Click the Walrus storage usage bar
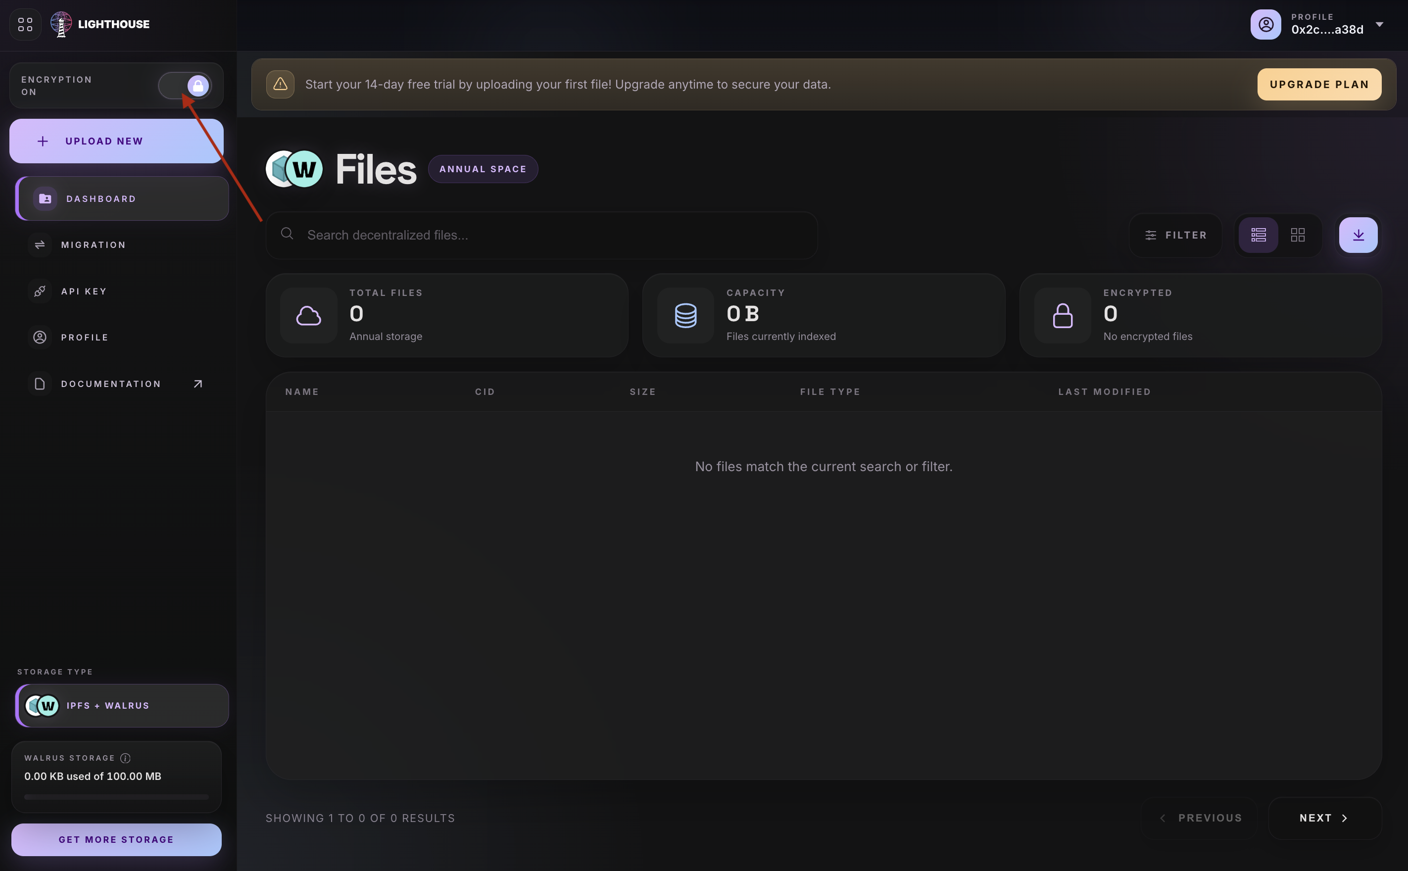Viewport: 1408px width, 871px height. 116,797
